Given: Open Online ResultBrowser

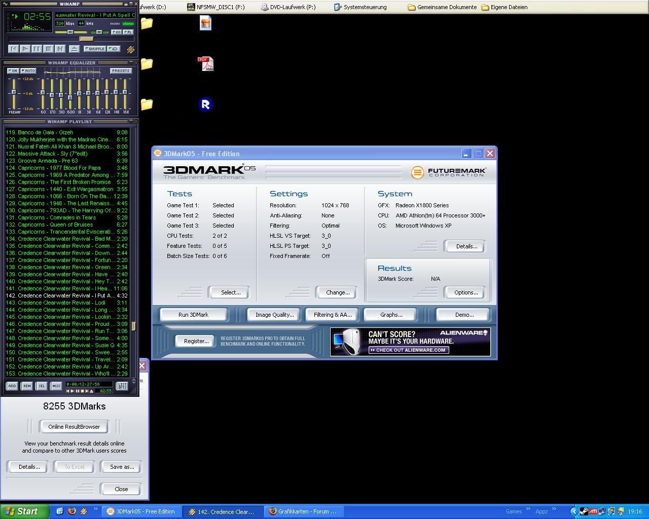Looking at the screenshot, I should [x=74, y=427].
